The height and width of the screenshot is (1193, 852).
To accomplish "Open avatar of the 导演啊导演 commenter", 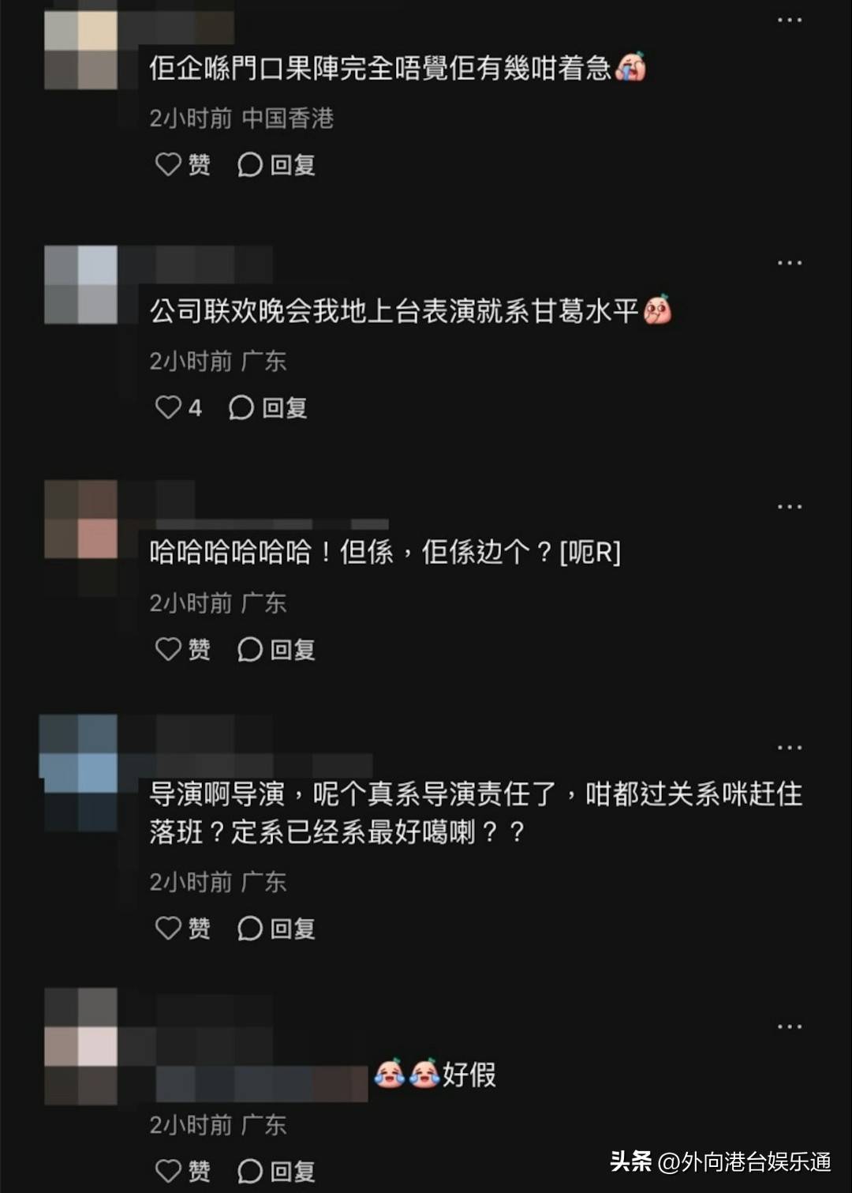I will tap(79, 772).
